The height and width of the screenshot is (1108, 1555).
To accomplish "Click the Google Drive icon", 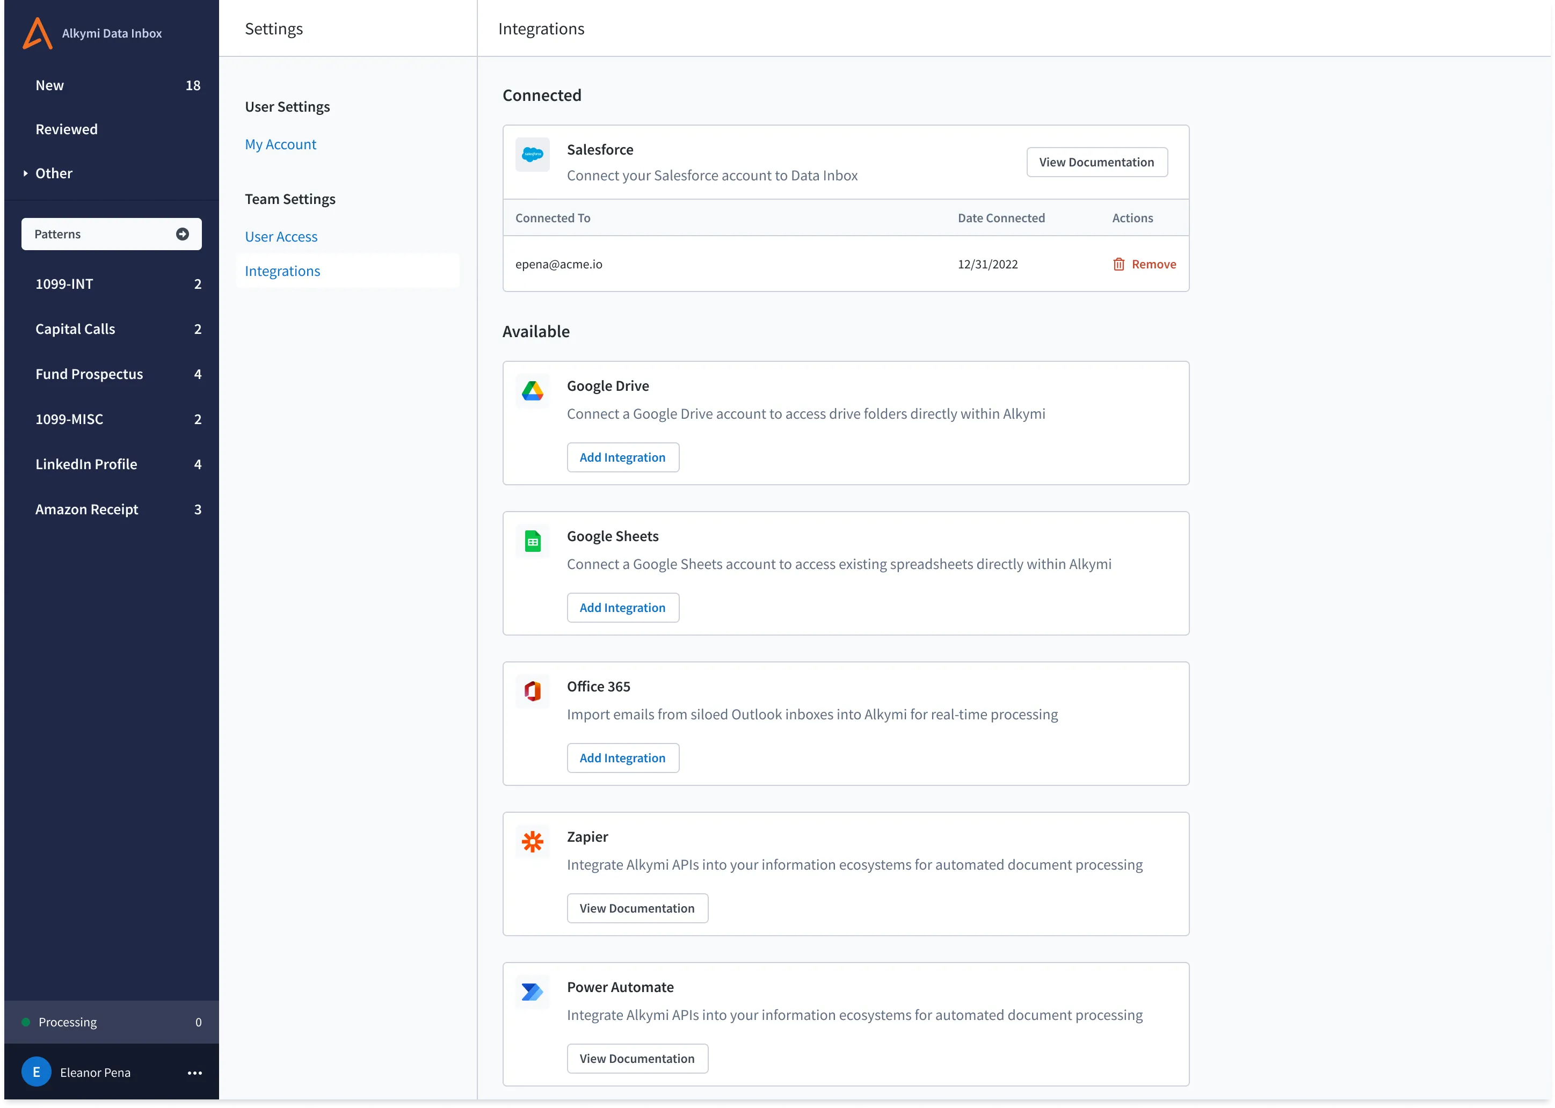I will pyautogui.click(x=532, y=391).
